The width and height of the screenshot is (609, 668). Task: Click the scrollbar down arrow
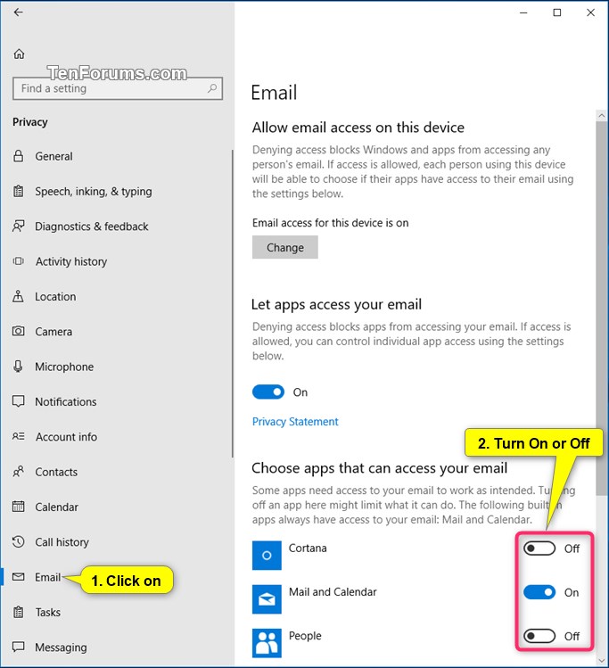click(x=601, y=661)
